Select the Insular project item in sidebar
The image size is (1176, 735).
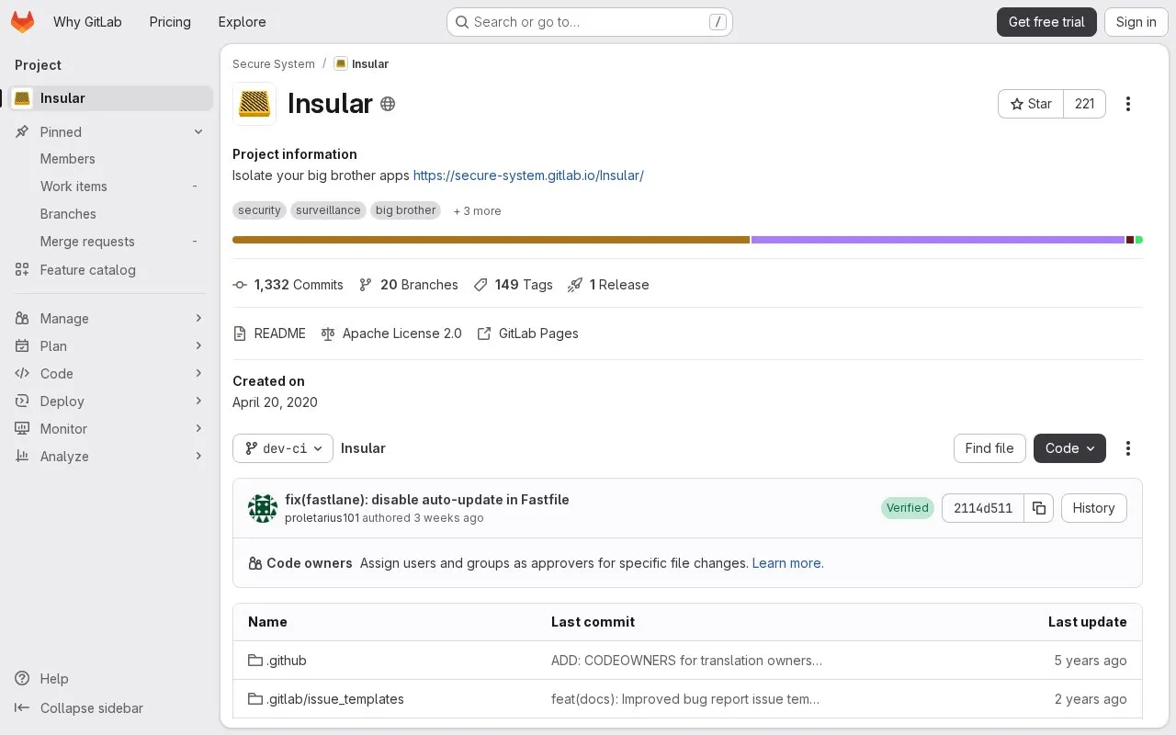point(110,98)
